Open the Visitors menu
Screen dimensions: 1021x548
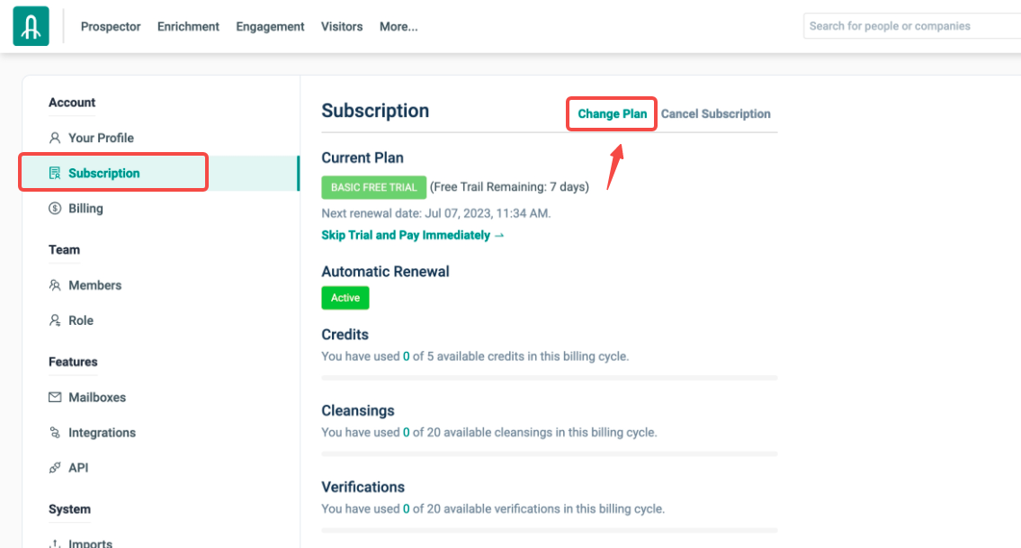342,26
